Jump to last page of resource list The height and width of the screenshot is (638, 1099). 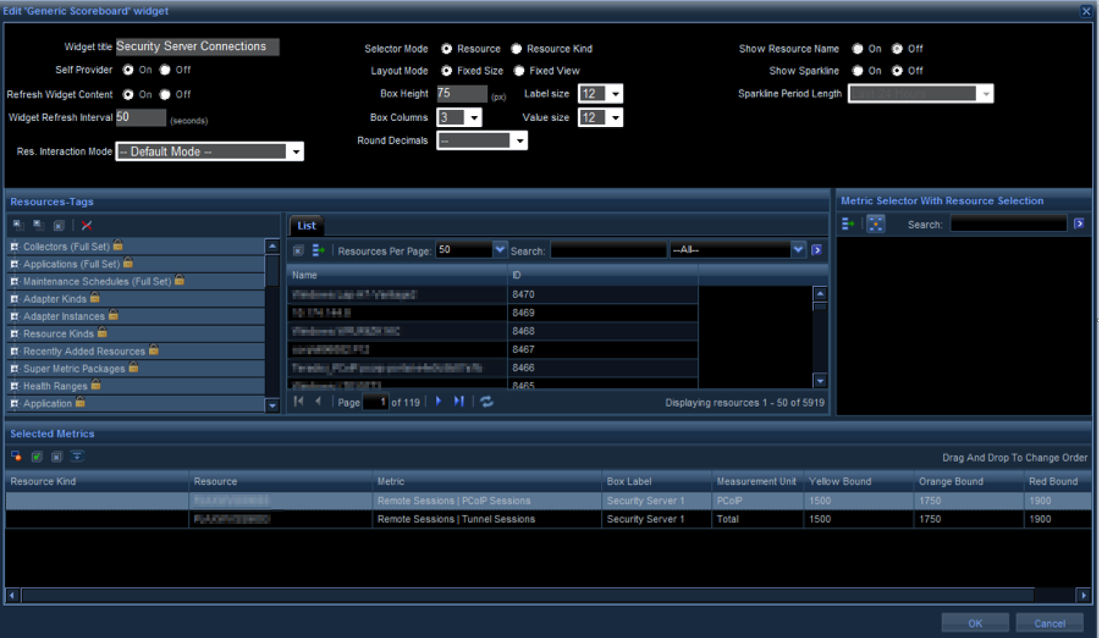coord(459,402)
